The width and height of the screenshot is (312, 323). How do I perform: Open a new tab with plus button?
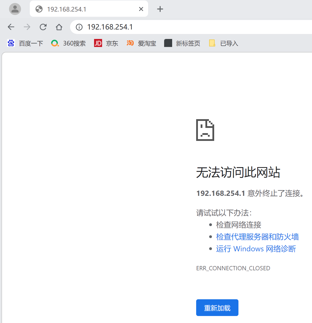click(160, 9)
